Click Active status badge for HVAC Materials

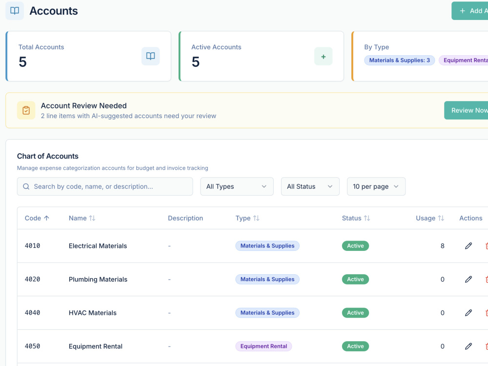[355, 313]
